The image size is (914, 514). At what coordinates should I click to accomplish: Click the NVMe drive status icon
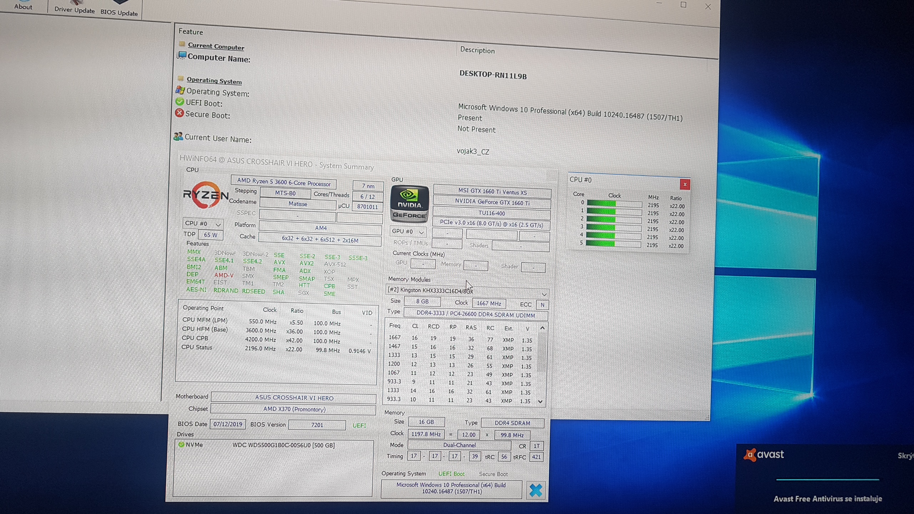tap(181, 444)
